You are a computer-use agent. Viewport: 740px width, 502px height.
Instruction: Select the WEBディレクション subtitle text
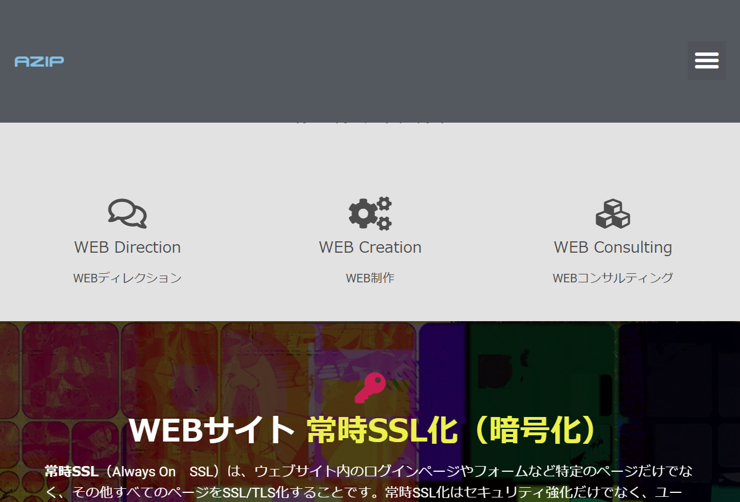point(127,278)
